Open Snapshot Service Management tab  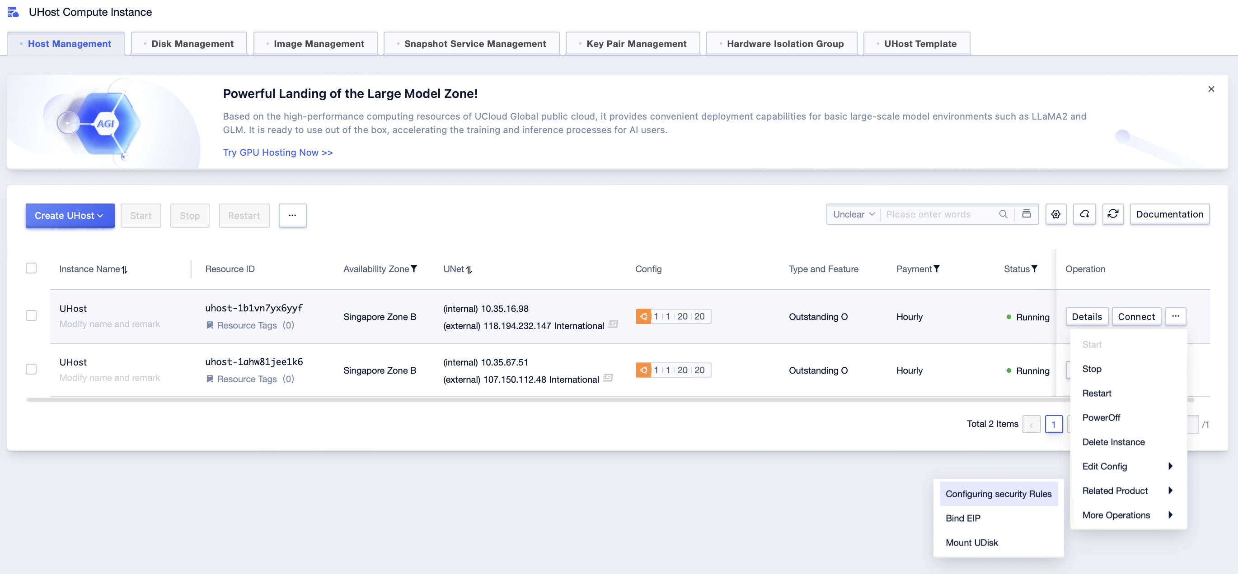pyautogui.click(x=471, y=44)
